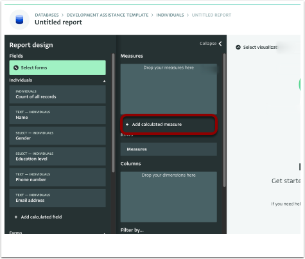Click the Collapse chevron arrow icon
The height and width of the screenshot is (259, 305).
(220, 44)
